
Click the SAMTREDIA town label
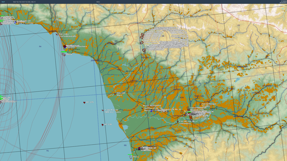coord(177,116)
